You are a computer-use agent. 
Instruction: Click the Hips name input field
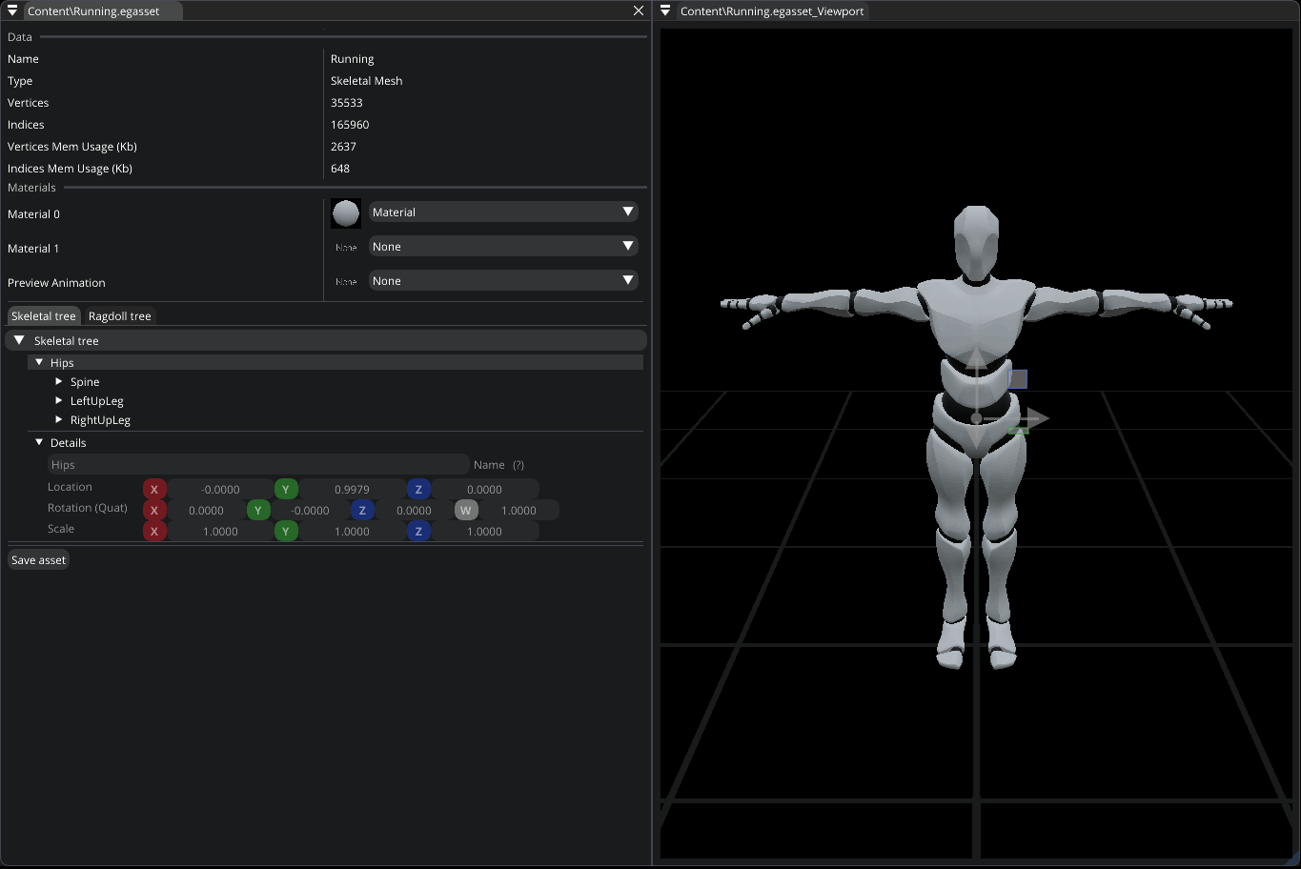[x=258, y=465]
